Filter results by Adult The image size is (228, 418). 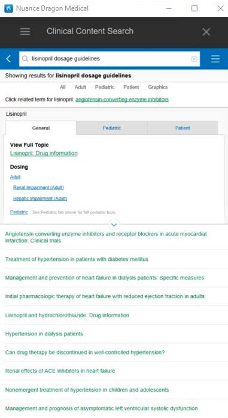click(x=80, y=87)
